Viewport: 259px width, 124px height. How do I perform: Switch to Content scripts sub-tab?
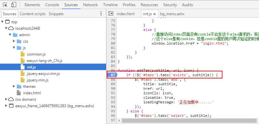[x=33, y=14]
